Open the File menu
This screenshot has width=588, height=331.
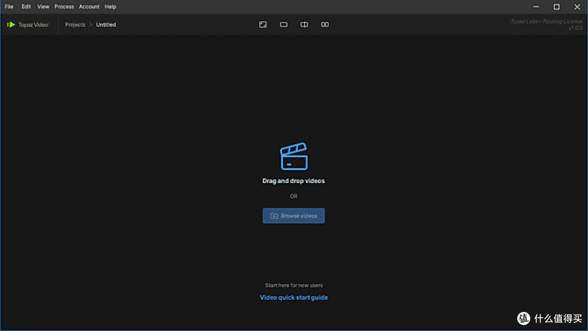(9, 7)
